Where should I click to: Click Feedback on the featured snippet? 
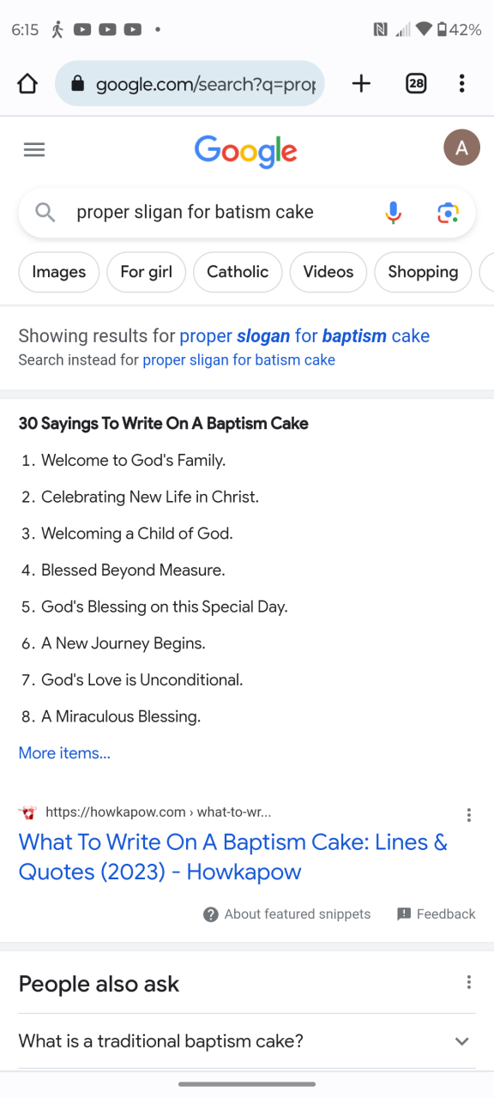[436, 914]
